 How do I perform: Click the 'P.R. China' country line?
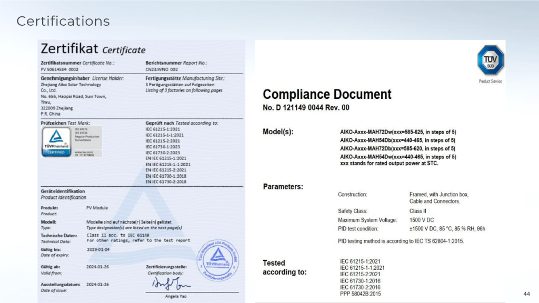[x=51, y=114]
